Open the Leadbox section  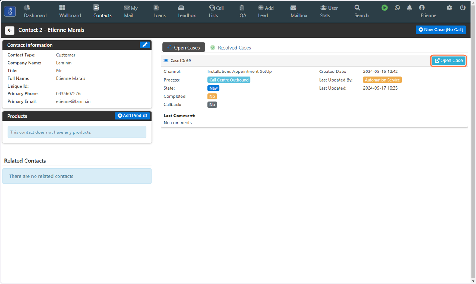[x=187, y=11]
